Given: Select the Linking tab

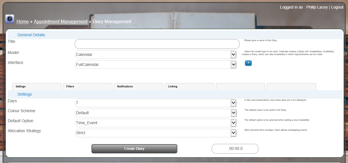Looking at the screenshot, I should (x=190, y=86).
